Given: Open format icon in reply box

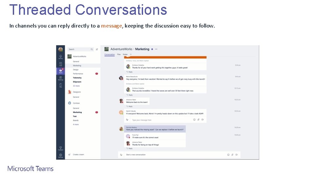Looking at the screenshot, I should tap(127, 120).
